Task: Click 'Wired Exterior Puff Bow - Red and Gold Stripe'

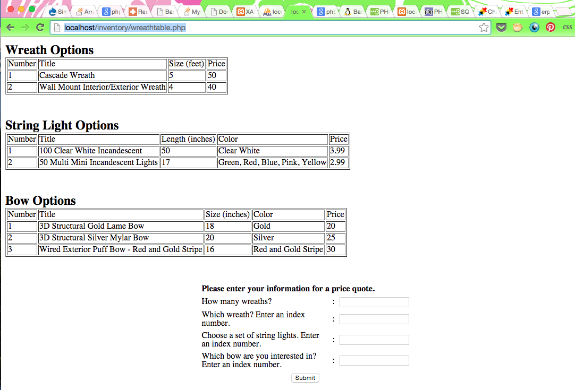Action: pos(121,250)
